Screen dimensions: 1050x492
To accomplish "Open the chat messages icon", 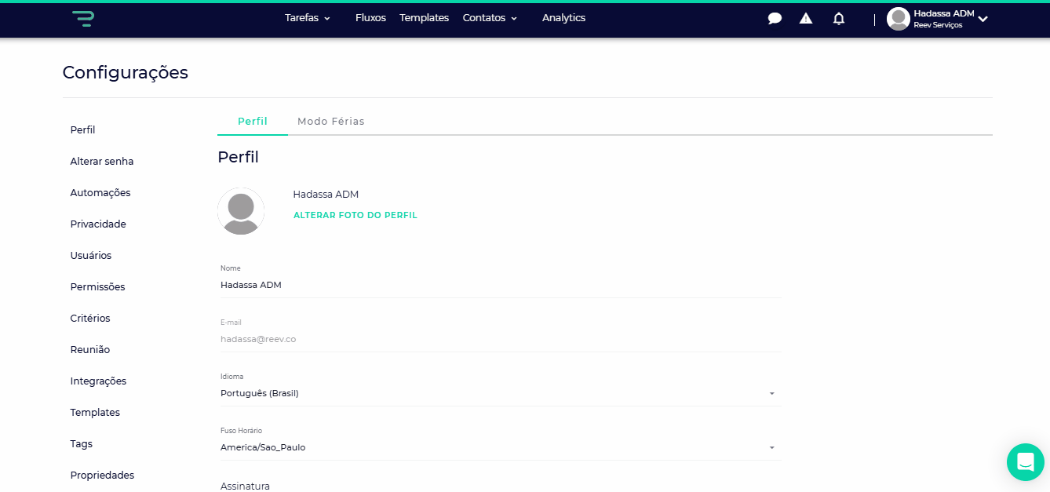I will pos(775,19).
